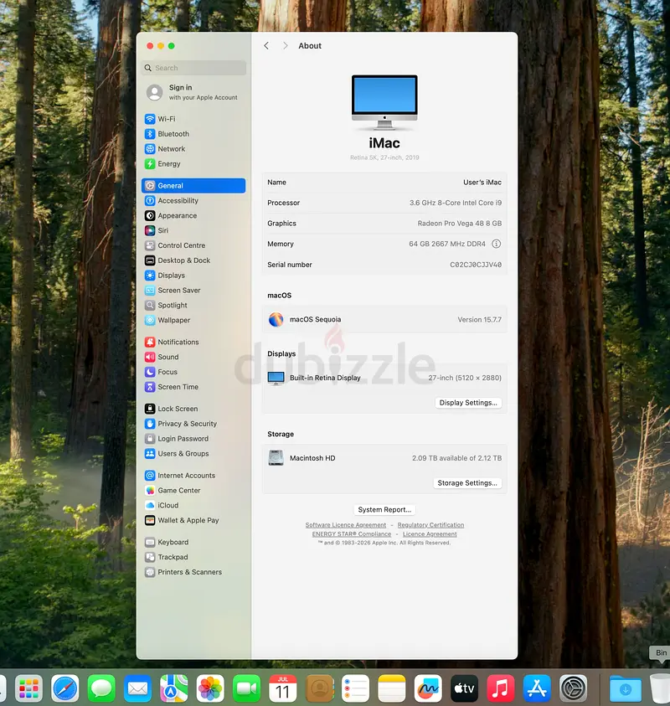Viewport: 670px width, 706px height.
Task: Open Display Settings button
Action: (x=468, y=403)
